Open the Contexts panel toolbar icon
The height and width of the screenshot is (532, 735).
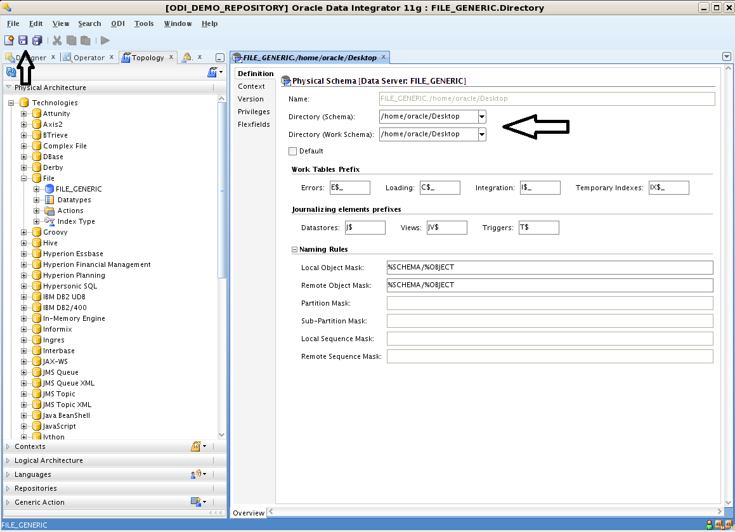(x=198, y=446)
